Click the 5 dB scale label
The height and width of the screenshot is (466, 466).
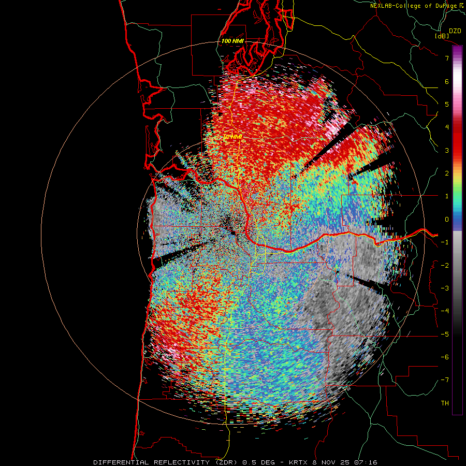coord(447,104)
